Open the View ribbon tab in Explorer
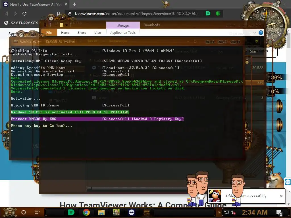 tap(98, 33)
